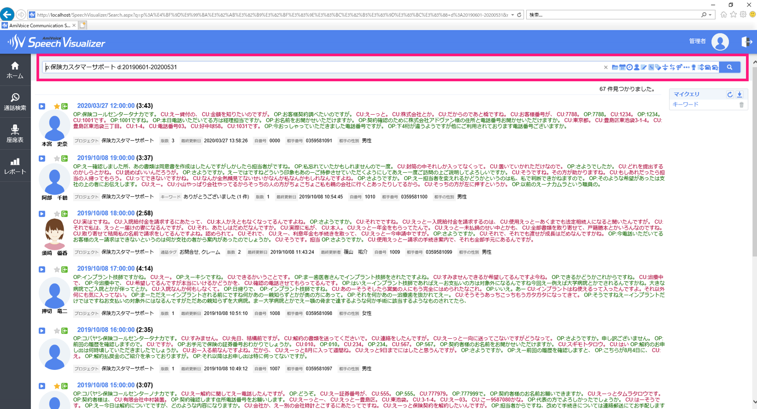Click green incoming icon on 17:00:00 call
Screen dimensions: 757x409
tap(65, 269)
